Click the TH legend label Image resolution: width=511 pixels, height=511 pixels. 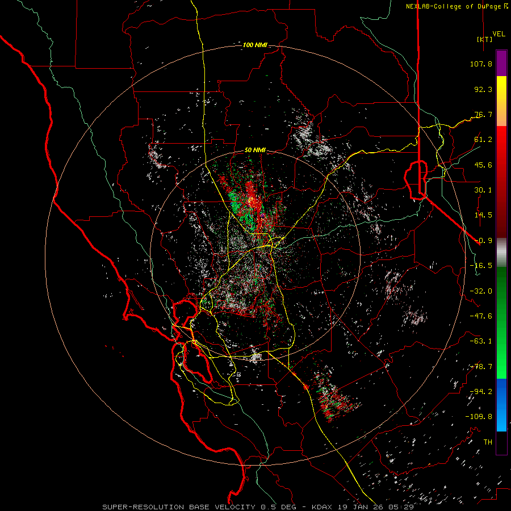(x=488, y=442)
